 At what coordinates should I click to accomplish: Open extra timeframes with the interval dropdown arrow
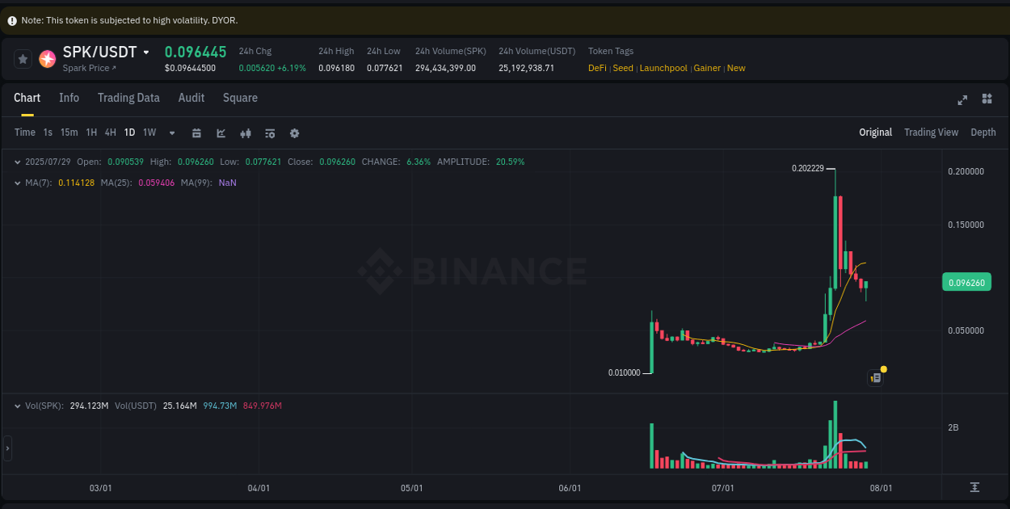point(171,133)
